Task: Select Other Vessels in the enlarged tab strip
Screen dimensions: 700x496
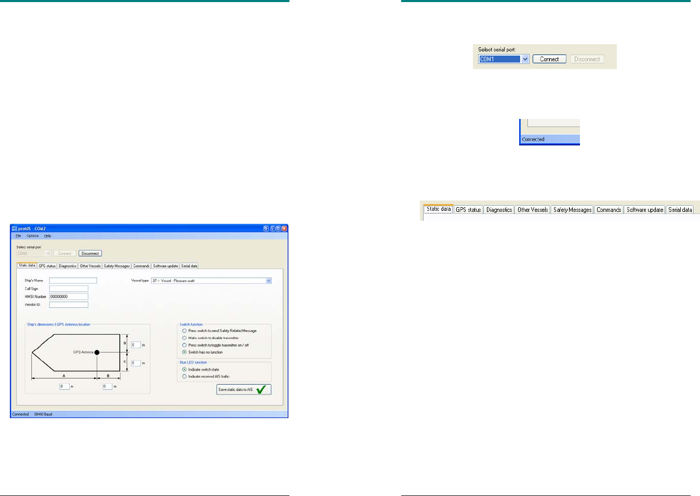Action: [x=533, y=210]
